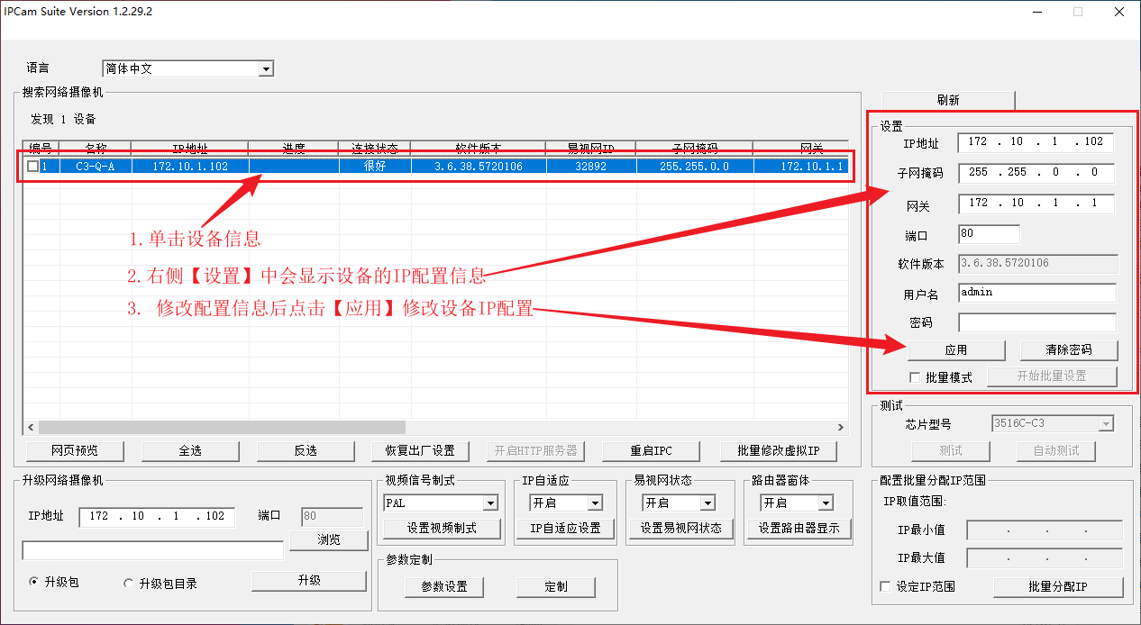This screenshot has width=1141, height=625.
Task: Click the 设置视频制式 button
Action: pos(442,528)
